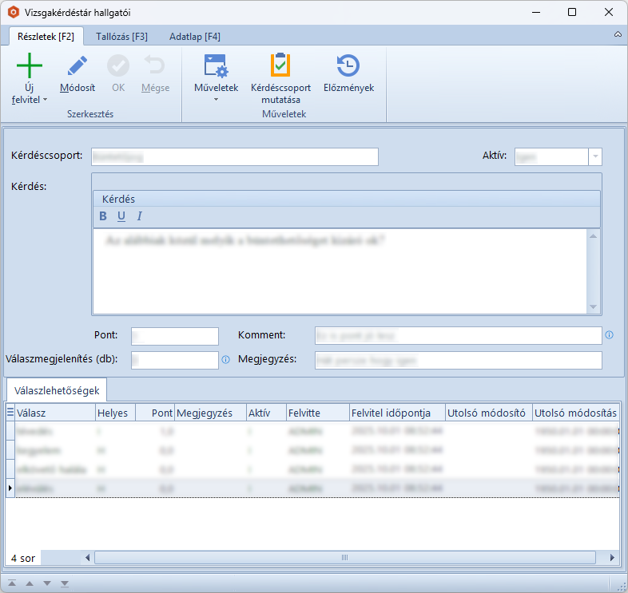628x593 pixels.
Task: Expand the Aktív dropdown list
Action: [x=595, y=156]
